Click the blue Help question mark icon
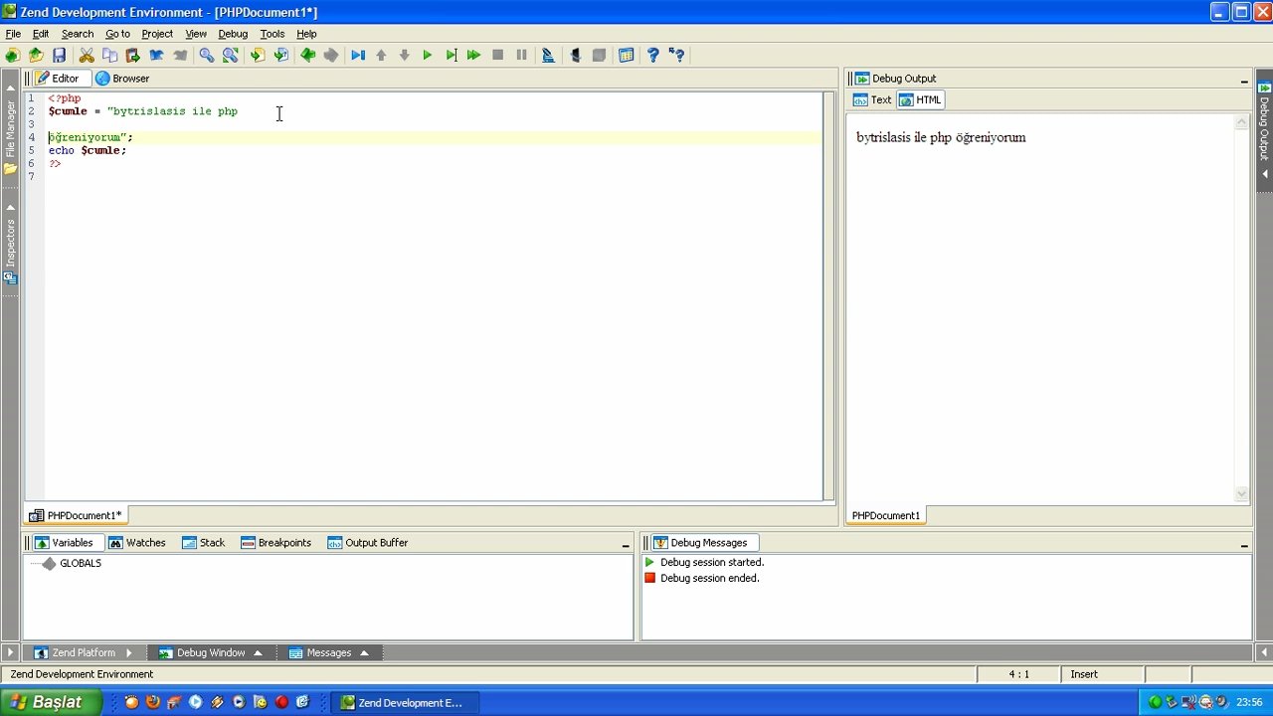 [x=652, y=56]
